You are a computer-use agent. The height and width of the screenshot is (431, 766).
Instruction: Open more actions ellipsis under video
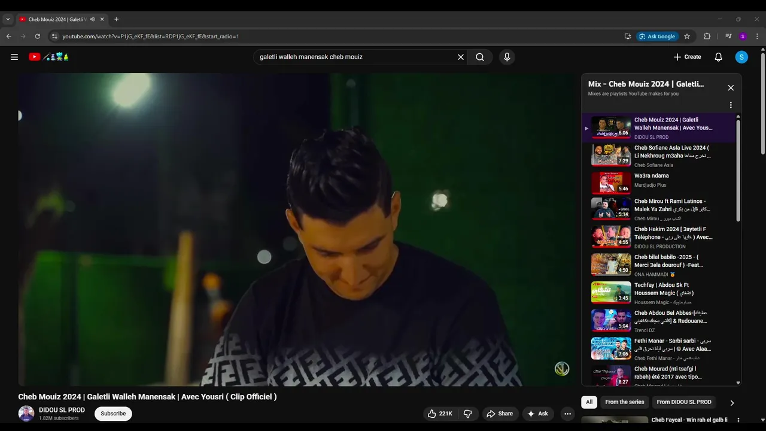[x=567, y=414]
